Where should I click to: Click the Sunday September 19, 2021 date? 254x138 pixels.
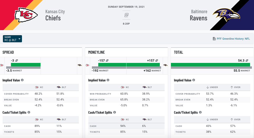tap(126, 7)
